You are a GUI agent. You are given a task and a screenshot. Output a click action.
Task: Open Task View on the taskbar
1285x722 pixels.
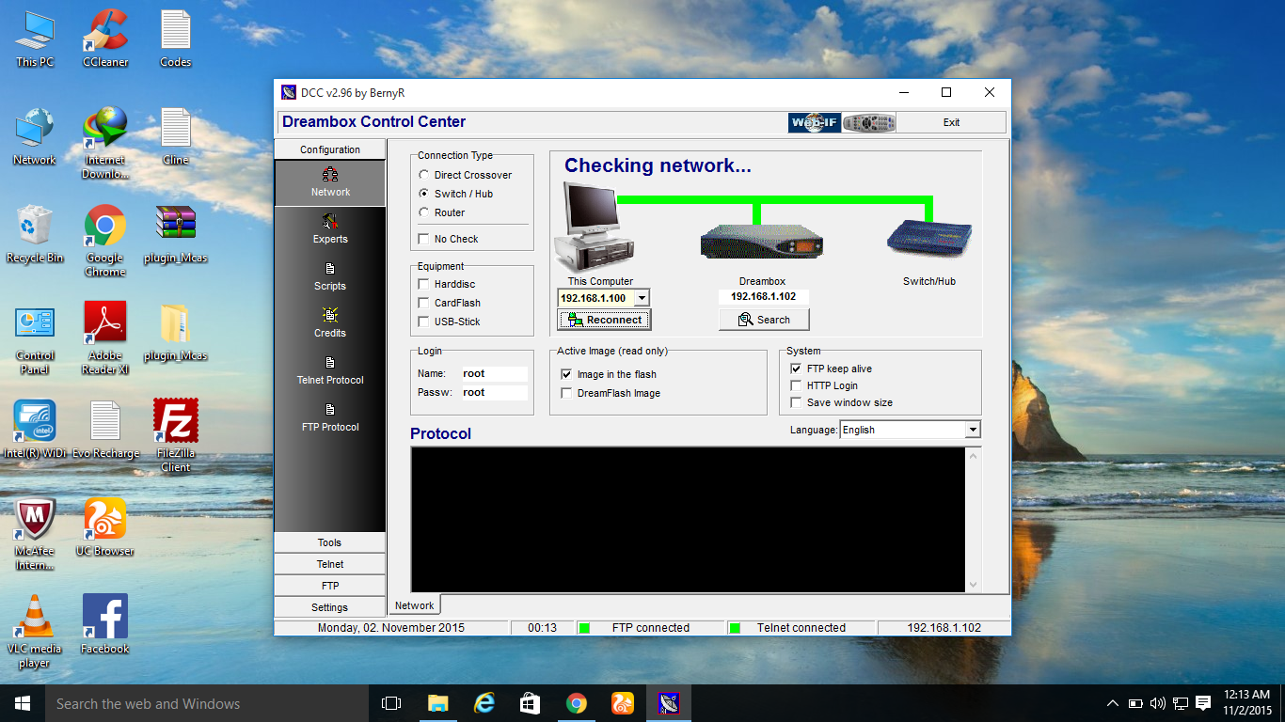391,703
